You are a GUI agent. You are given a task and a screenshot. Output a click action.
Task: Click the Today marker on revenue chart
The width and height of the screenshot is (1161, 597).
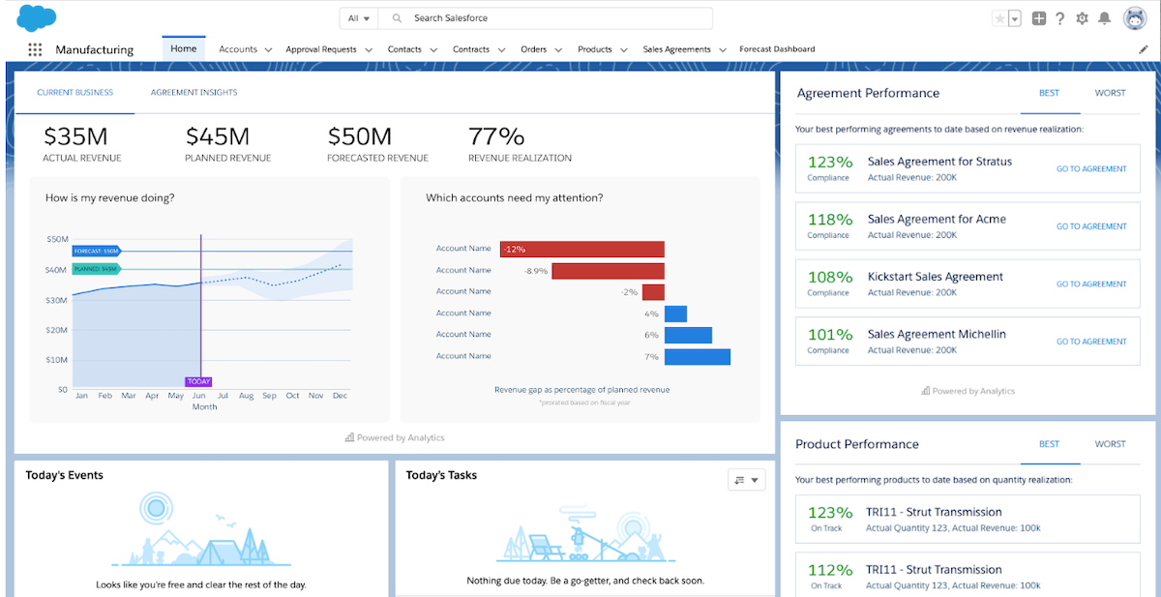[x=198, y=381]
